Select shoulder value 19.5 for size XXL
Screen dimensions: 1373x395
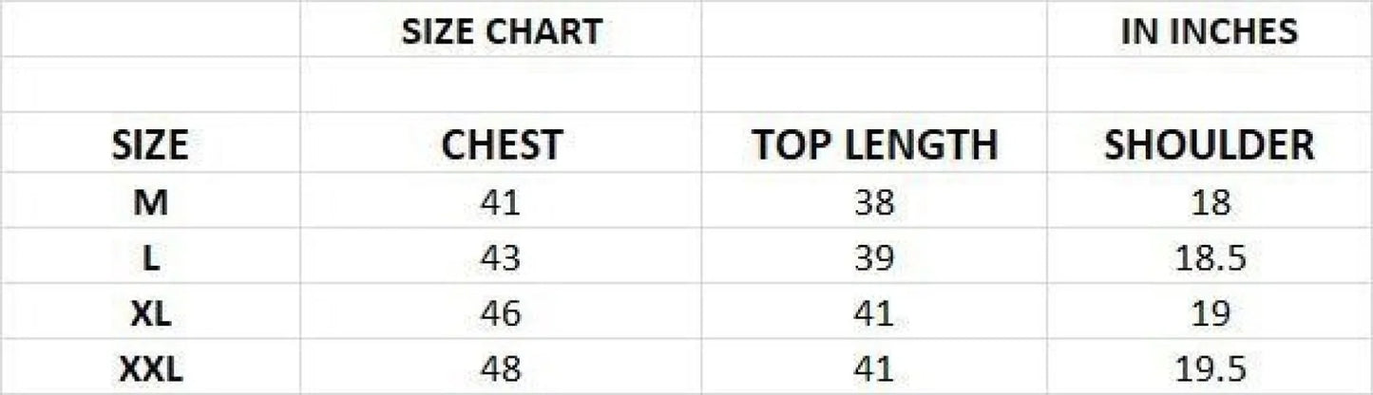1209,368
